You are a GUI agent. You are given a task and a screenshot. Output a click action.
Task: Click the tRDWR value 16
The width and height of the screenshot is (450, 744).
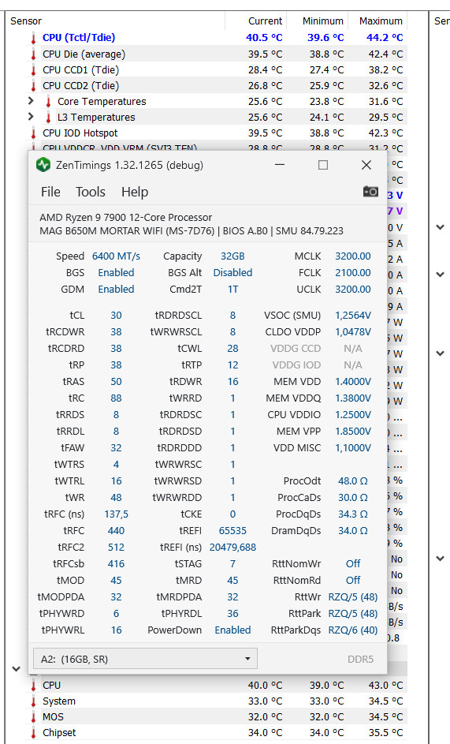coord(232,382)
